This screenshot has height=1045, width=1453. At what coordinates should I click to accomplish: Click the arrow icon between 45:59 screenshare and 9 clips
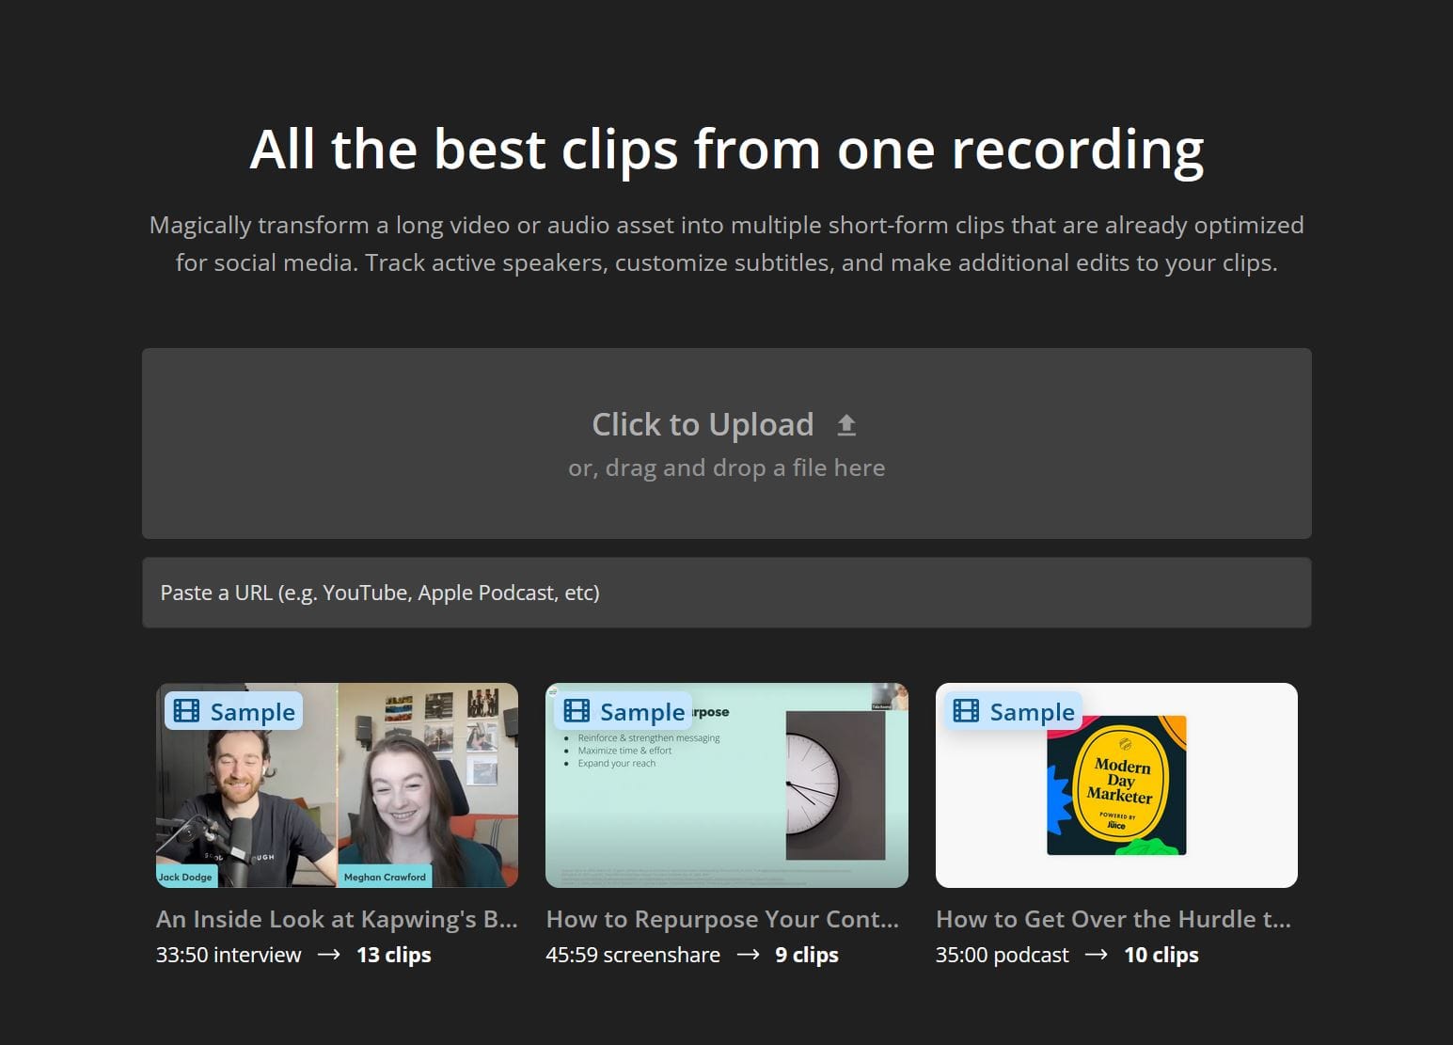tap(748, 955)
